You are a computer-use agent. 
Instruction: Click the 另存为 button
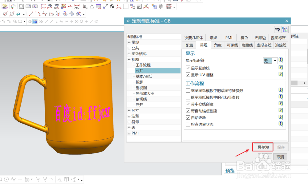pos(263,147)
